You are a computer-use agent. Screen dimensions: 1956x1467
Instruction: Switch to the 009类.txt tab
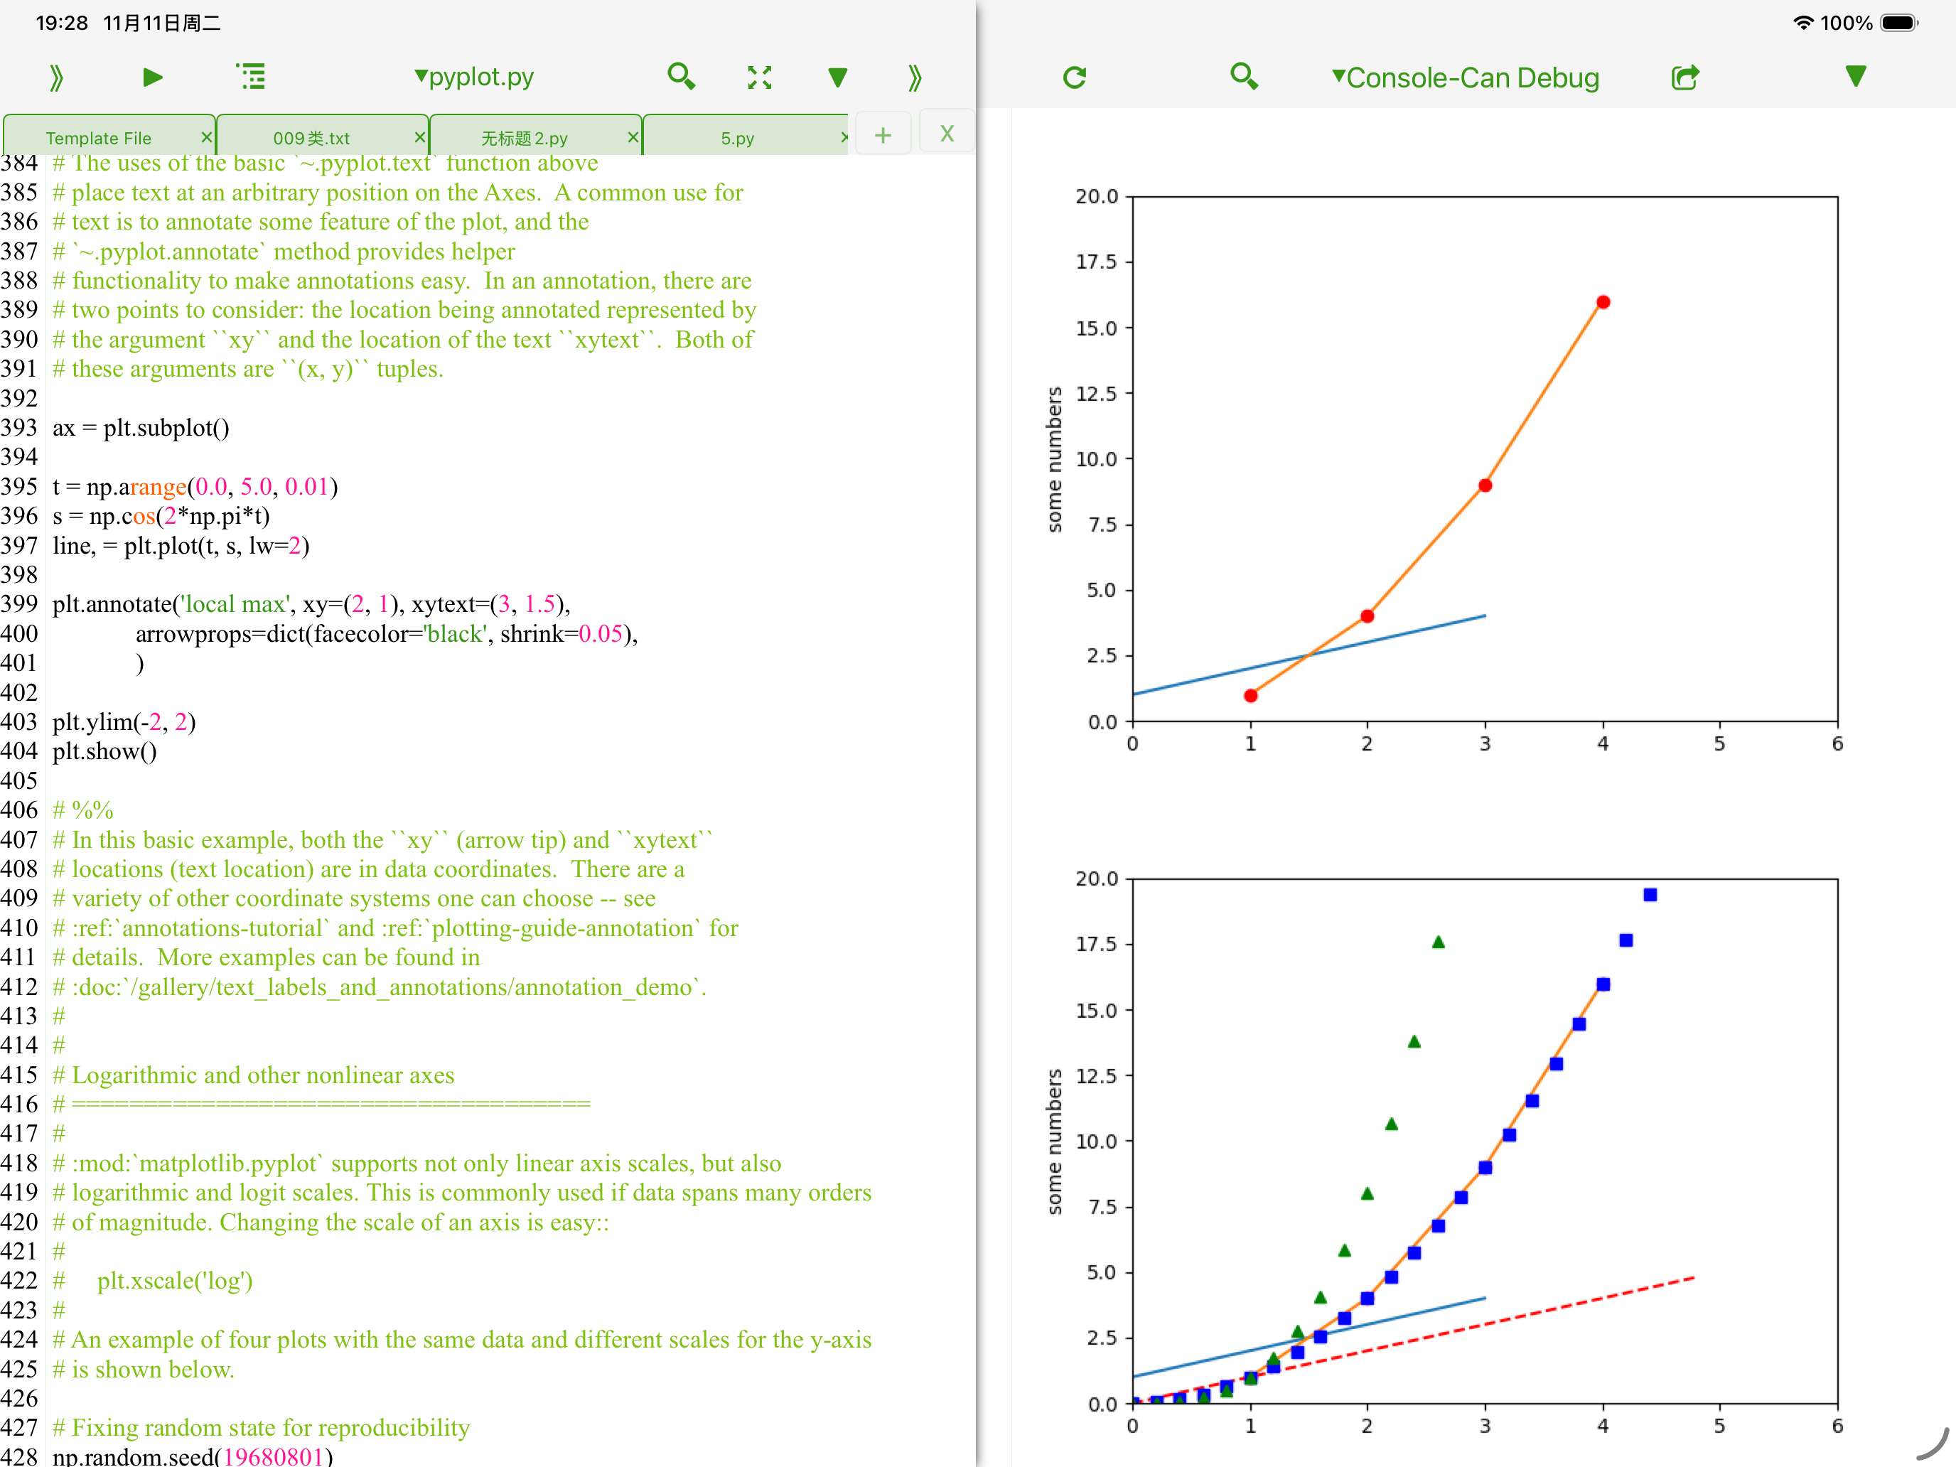tap(311, 138)
